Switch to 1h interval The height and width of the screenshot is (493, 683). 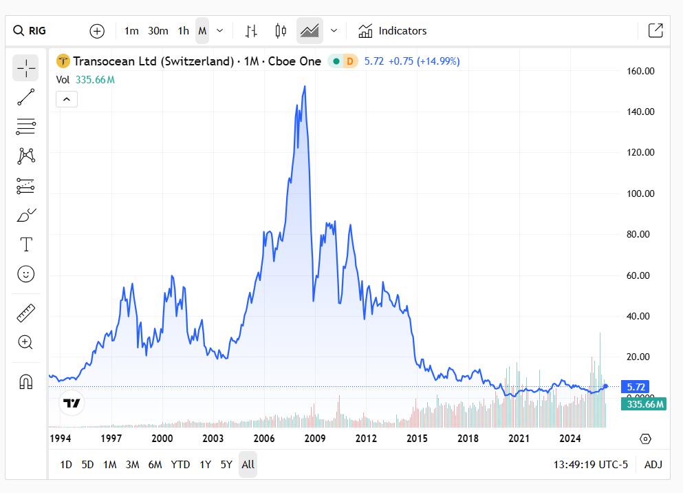(184, 31)
